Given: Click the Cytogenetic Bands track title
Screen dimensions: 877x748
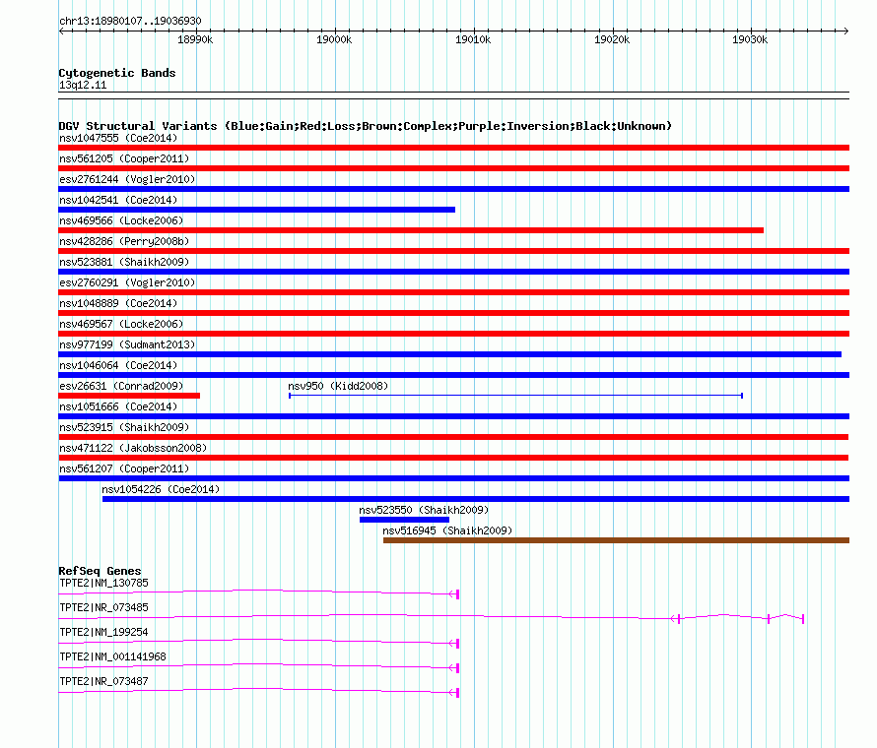Looking at the screenshot, I should coord(117,73).
